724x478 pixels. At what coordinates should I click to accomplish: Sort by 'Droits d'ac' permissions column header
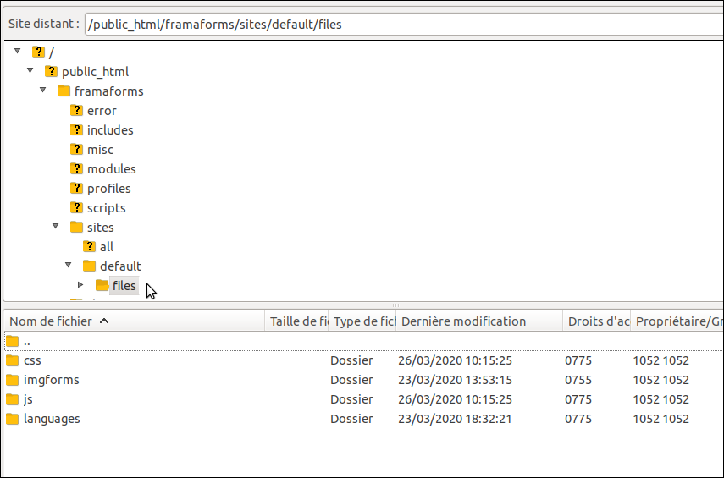597,321
